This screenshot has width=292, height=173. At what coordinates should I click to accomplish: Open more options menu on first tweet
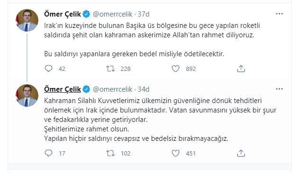point(279,14)
